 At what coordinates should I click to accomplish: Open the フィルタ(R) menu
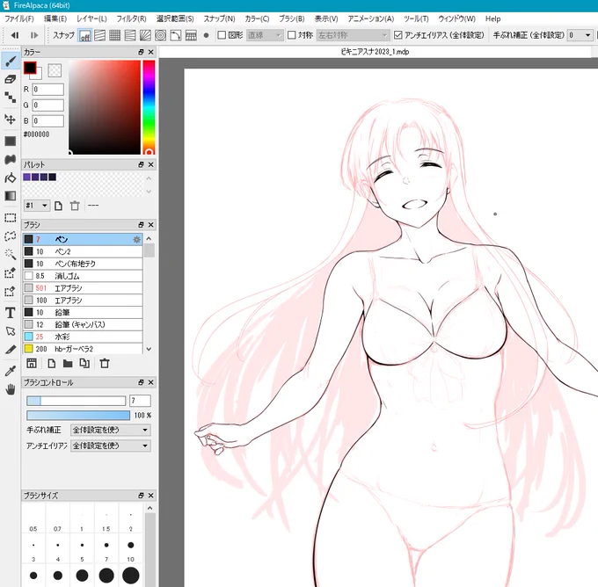[x=131, y=18]
